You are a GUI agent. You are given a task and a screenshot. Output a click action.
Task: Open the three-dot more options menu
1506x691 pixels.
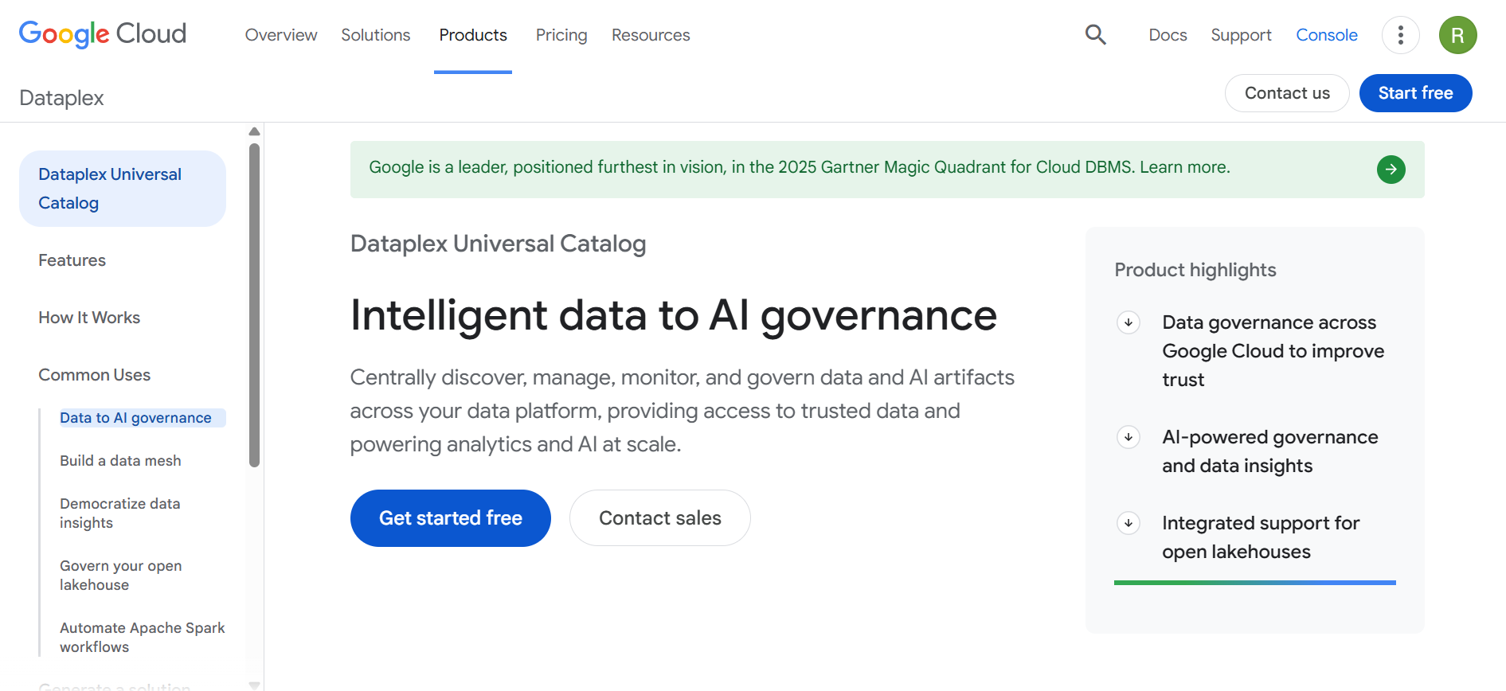coord(1400,35)
